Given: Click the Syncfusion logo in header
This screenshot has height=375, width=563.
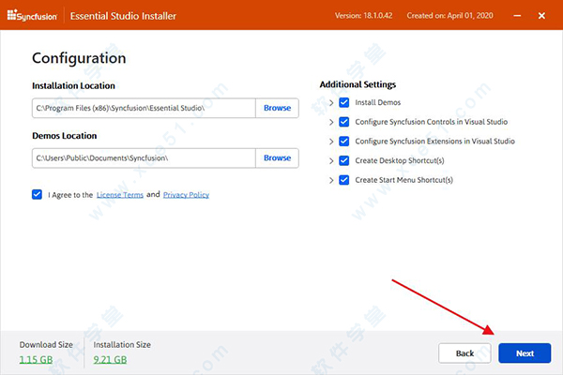Looking at the screenshot, I should [32, 16].
